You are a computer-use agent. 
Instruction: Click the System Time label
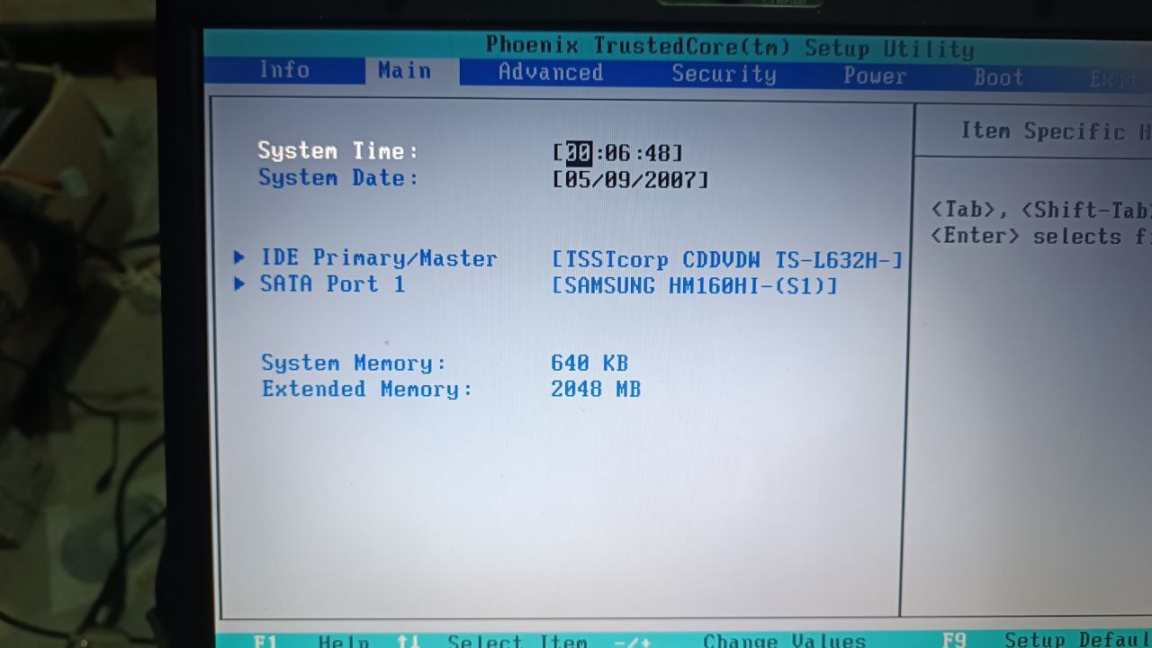(337, 150)
